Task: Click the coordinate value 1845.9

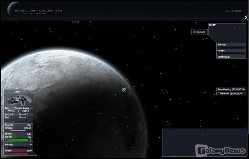Action: [25, 111]
